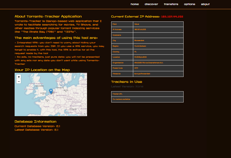Select the IP Address value cell

tap(140, 29)
